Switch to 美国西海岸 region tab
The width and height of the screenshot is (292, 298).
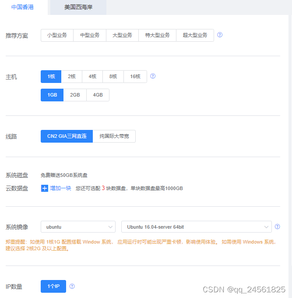point(78,7)
